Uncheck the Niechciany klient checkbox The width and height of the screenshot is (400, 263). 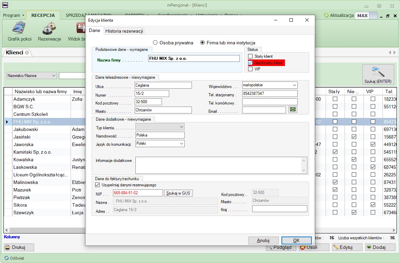pos(250,63)
